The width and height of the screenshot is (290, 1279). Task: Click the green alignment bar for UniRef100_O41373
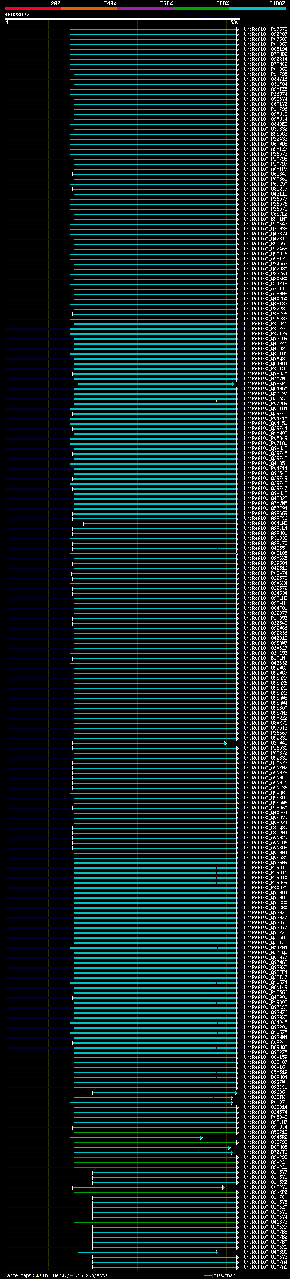(156, 1222)
